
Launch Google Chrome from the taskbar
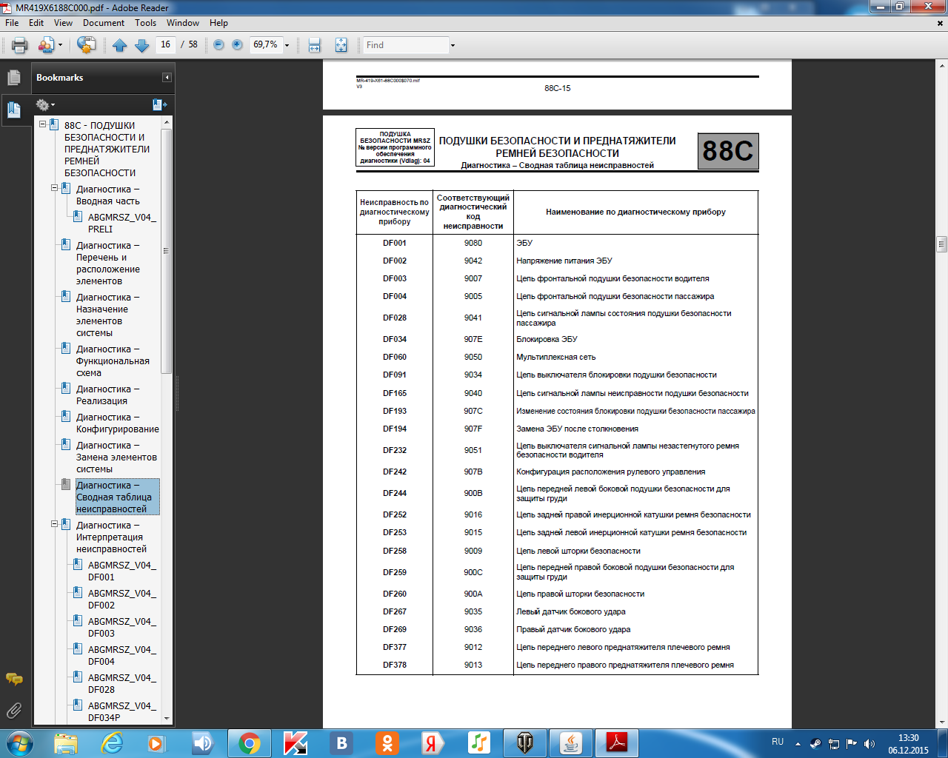coord(250,742)
